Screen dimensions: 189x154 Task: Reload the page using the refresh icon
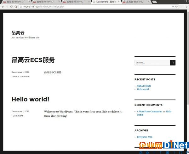11,7
